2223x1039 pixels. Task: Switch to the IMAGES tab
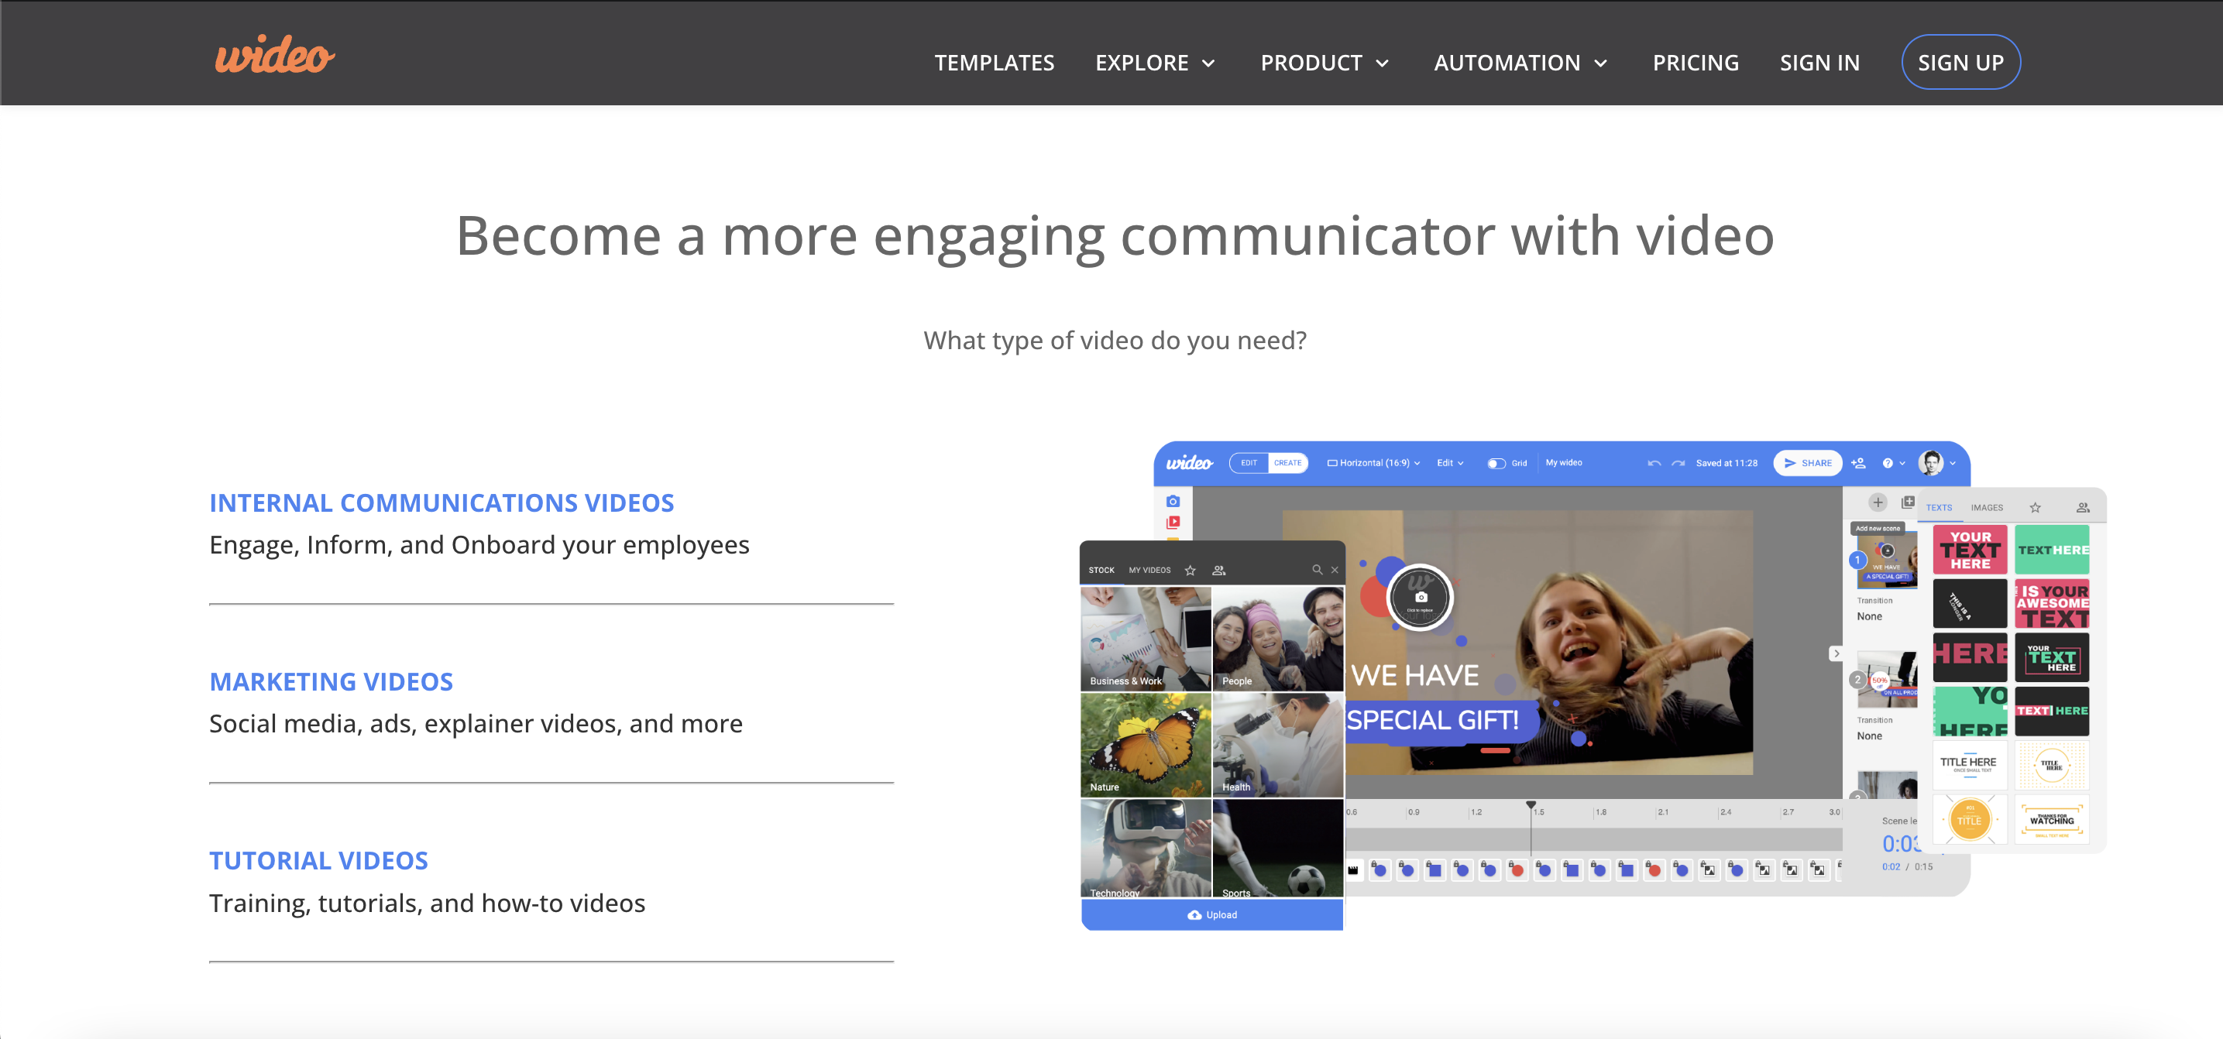1987,508
